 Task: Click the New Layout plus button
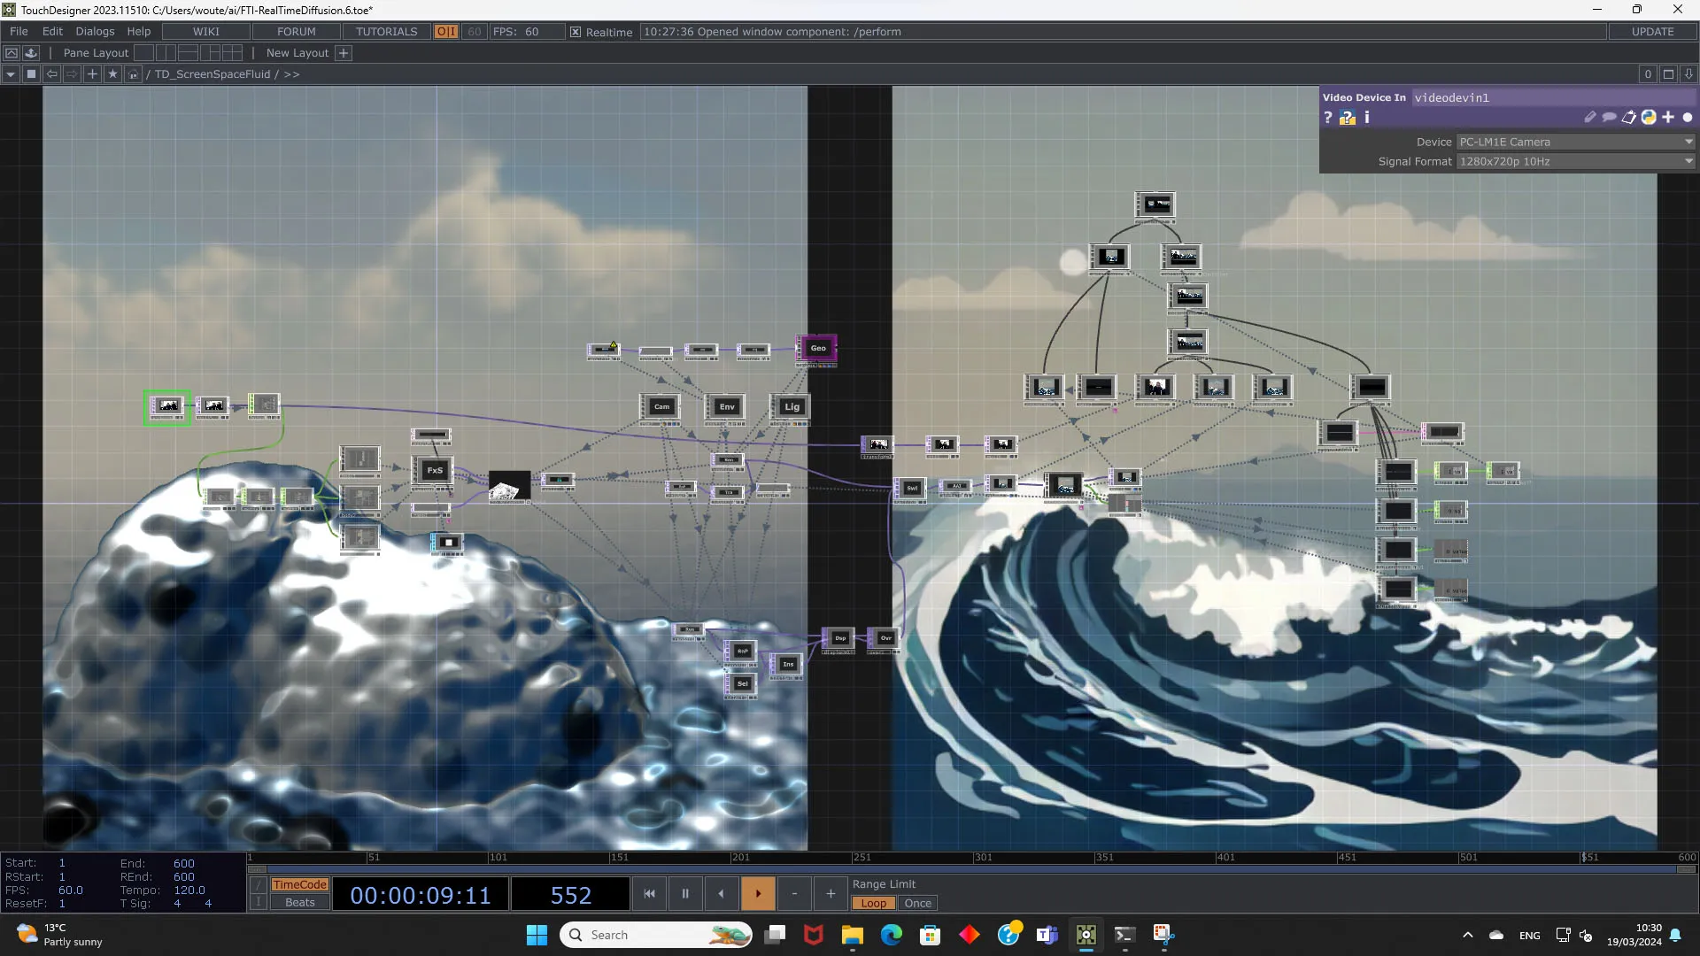pyautogui.click(x=343, y=52)
